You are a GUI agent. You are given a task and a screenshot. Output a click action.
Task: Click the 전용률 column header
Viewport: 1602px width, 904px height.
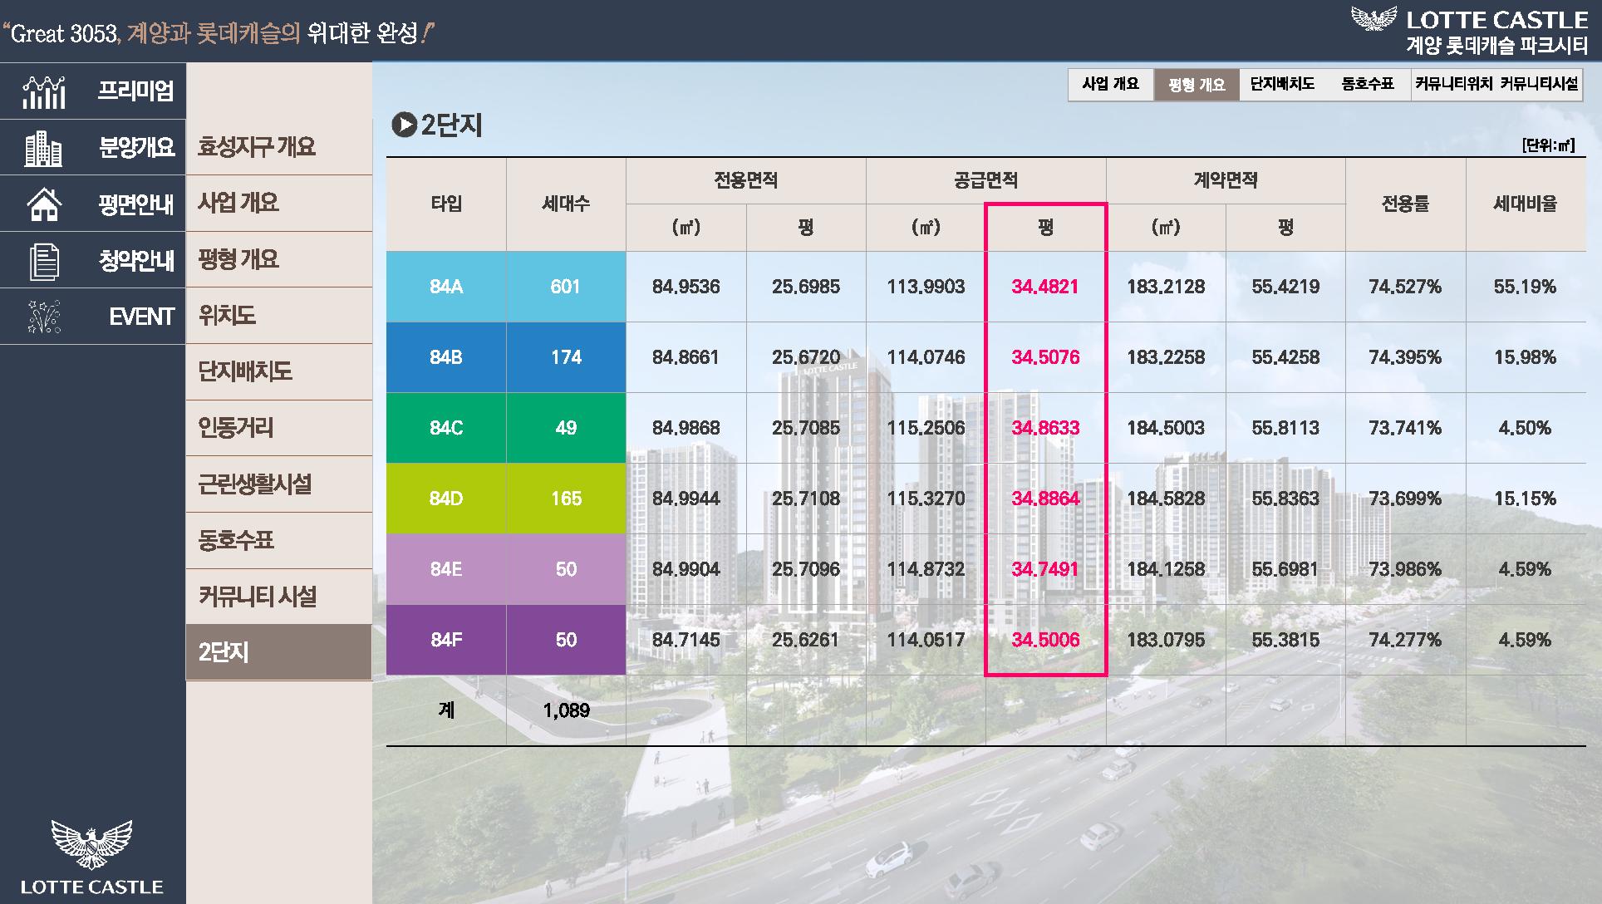pos(1405,204)
